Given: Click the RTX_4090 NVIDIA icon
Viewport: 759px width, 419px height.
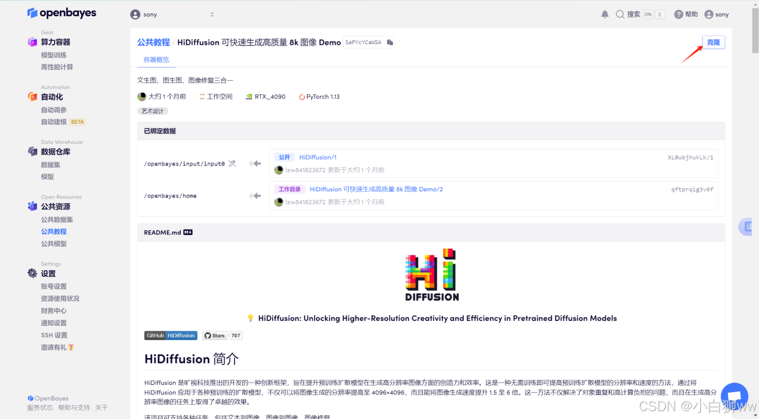Looking at the screenshot, I should pyautogui.click(x=249, y=97).
